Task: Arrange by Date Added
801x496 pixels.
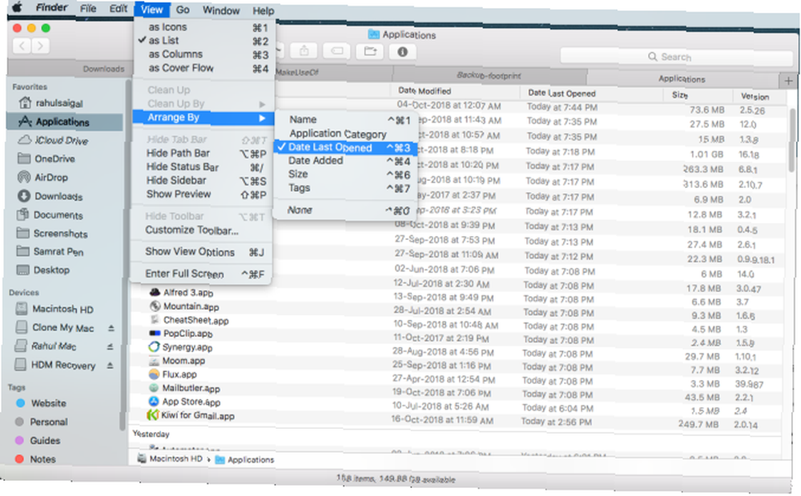Action: [345, 161]
